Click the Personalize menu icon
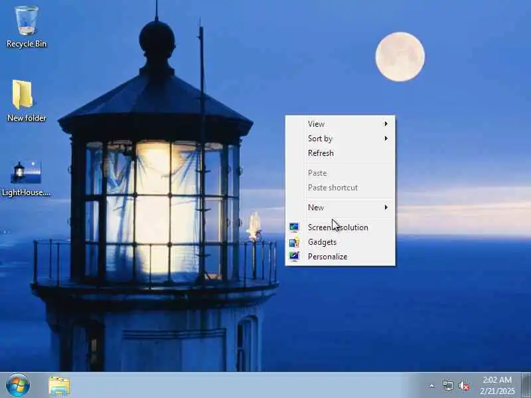531x398 pixels. (294, 257)
